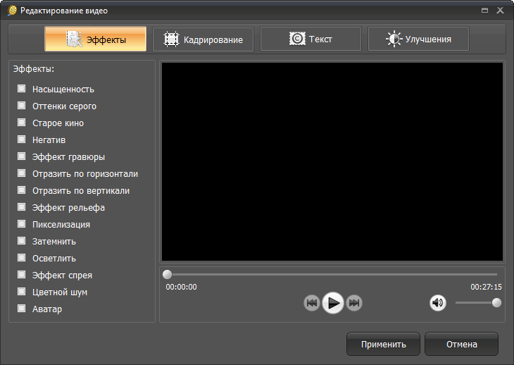Click Применить button
The height and width of the screenshot is (365, 514).
(383, 344)
